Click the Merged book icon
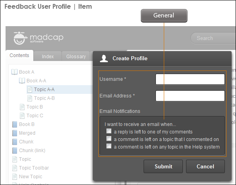Screen dimensions: 236x185 15,133
